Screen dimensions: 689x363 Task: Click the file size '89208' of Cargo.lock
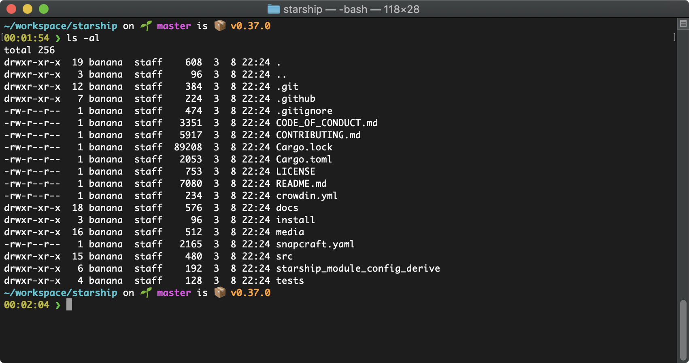tap(188, 147)
